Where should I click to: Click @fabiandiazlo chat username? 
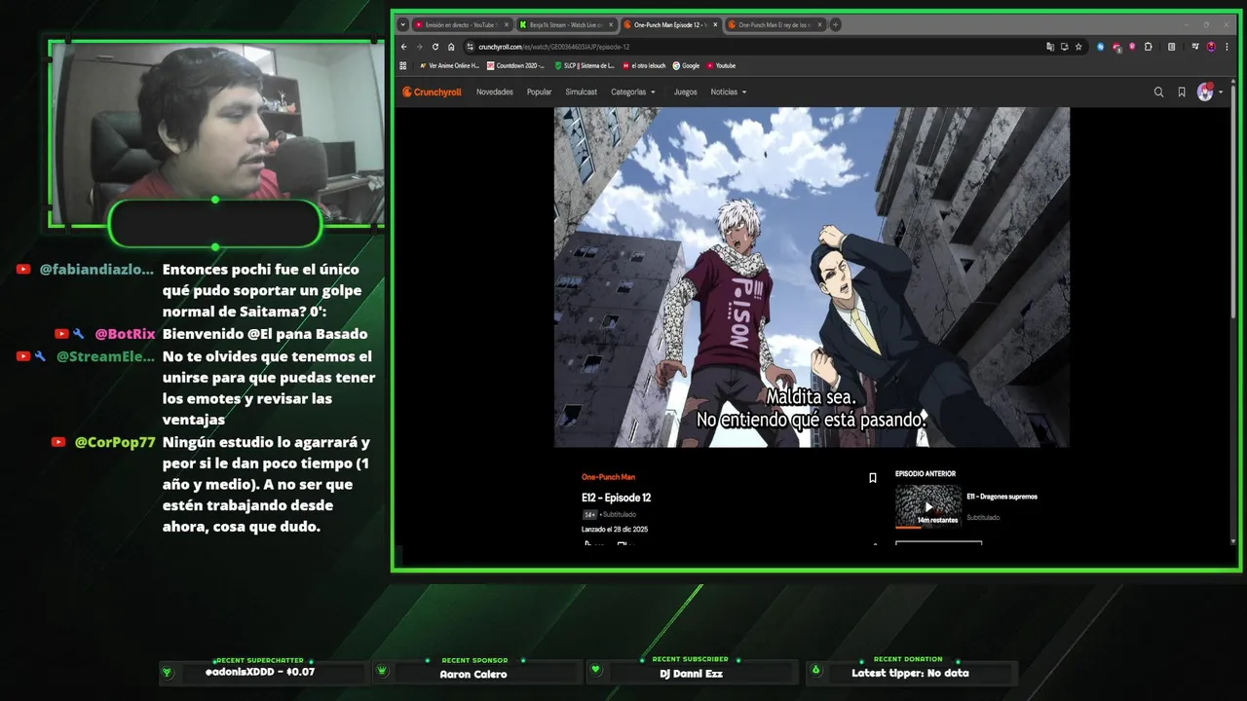(x=96, y=270)
